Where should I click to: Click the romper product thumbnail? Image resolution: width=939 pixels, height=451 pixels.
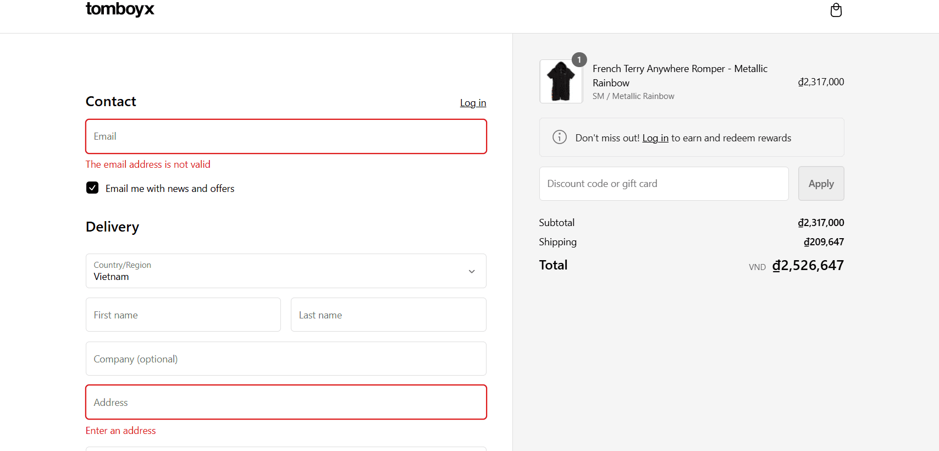pos(561,81)
